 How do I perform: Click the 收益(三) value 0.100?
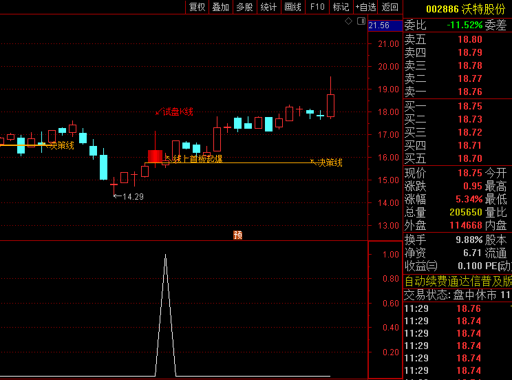pyautogui.click(x=470, y=266)
